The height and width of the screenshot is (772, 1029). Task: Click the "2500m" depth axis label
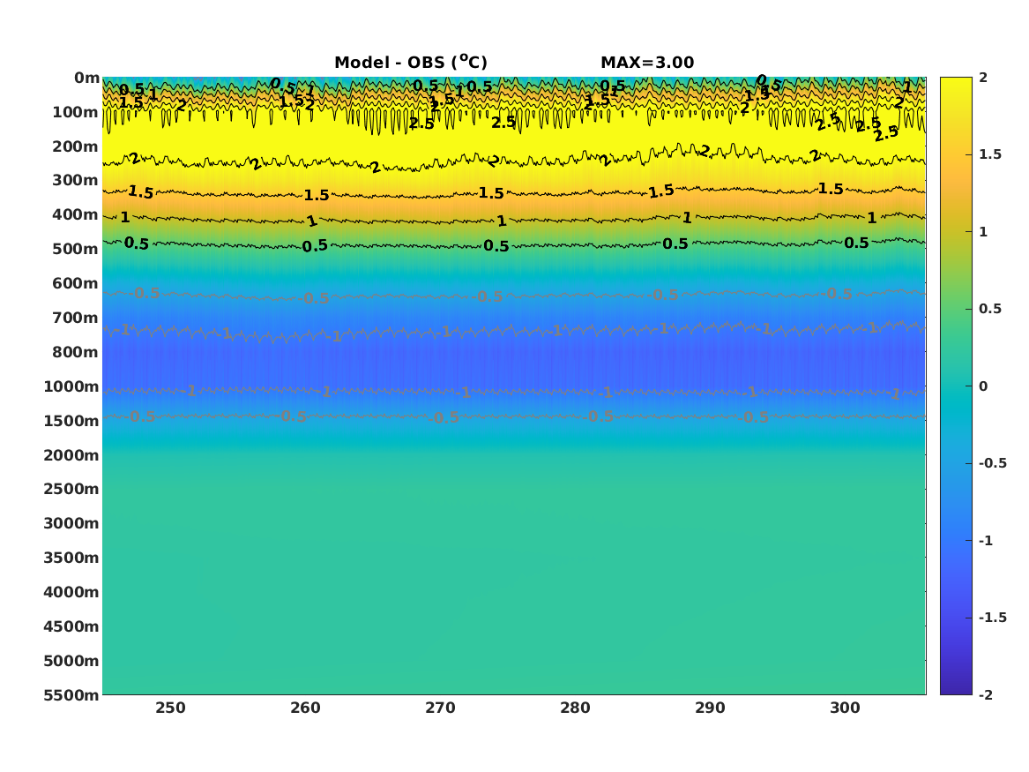tap(71, 489)
